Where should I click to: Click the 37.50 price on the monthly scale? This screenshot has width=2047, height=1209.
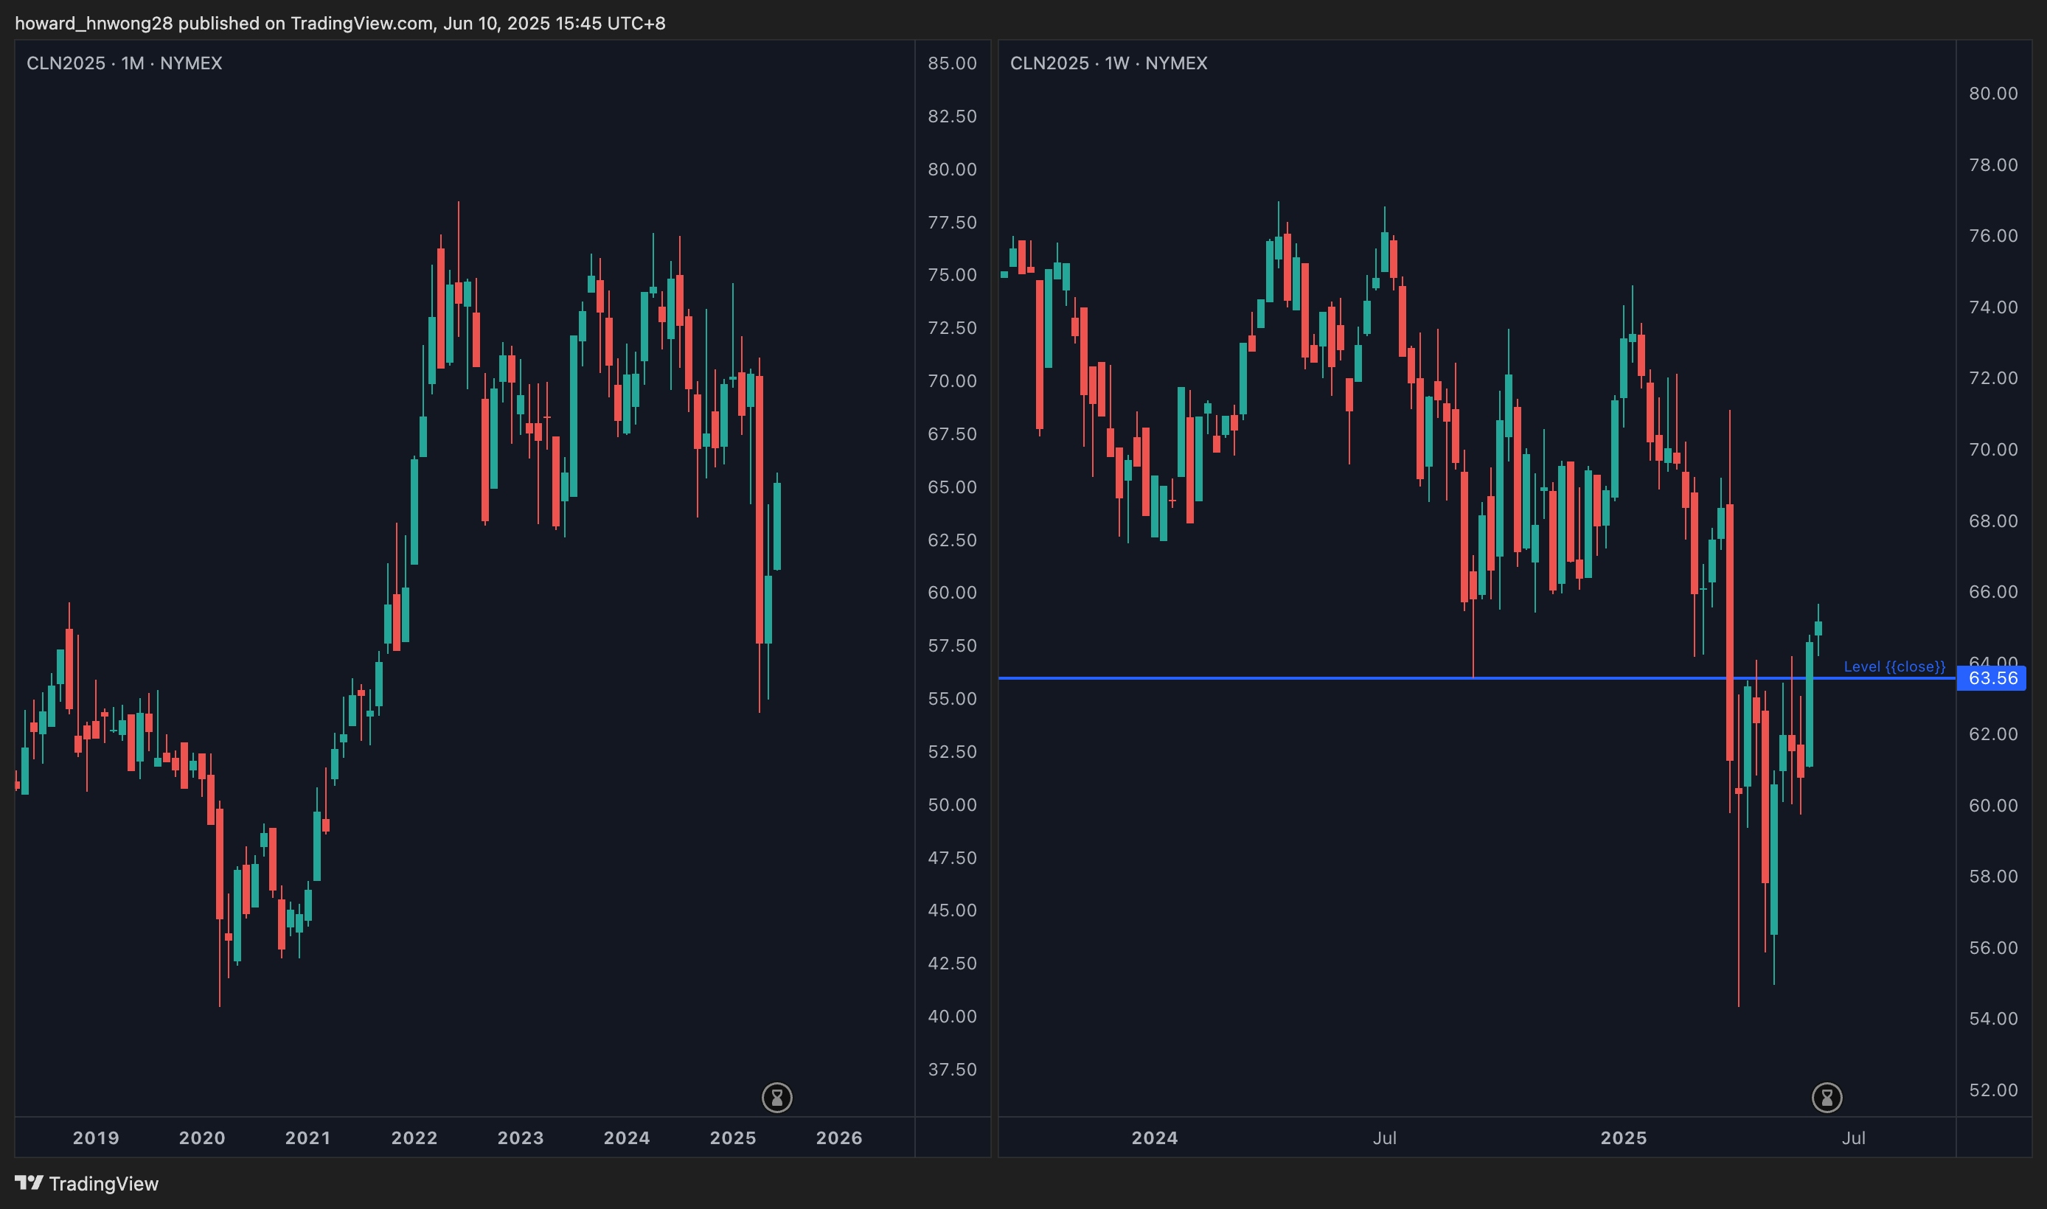pos(952,1069)
